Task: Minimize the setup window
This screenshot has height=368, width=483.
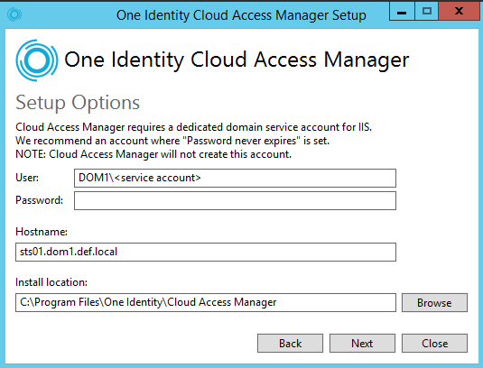Action: (402, 11)
